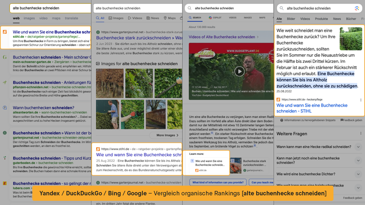
Task: Click the lubera.com favicon in Yandex results
Action: (x=5, y=184)
